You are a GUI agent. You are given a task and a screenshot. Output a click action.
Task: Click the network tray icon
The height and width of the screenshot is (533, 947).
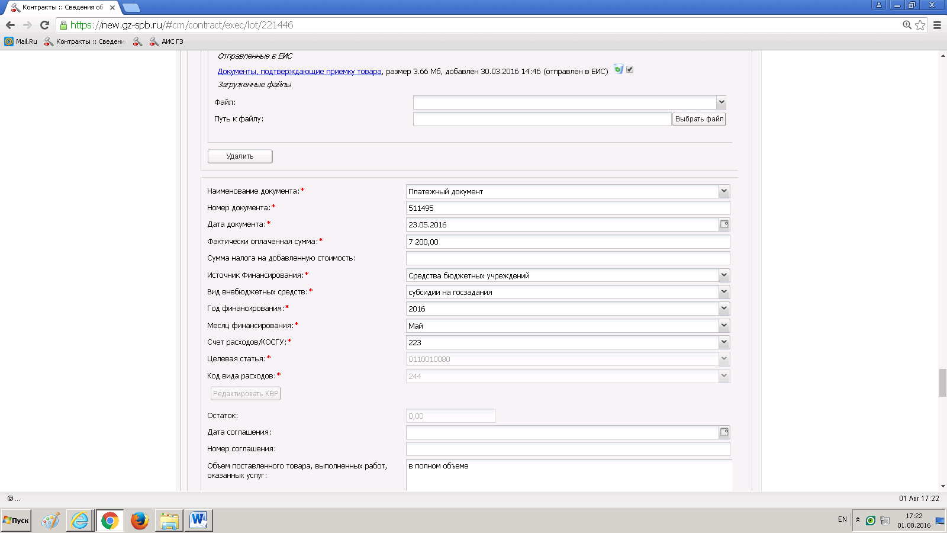coord(885,521)
